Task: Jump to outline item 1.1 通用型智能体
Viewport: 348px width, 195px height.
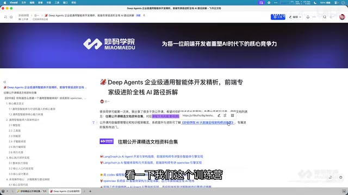Action: coord(32,109)
